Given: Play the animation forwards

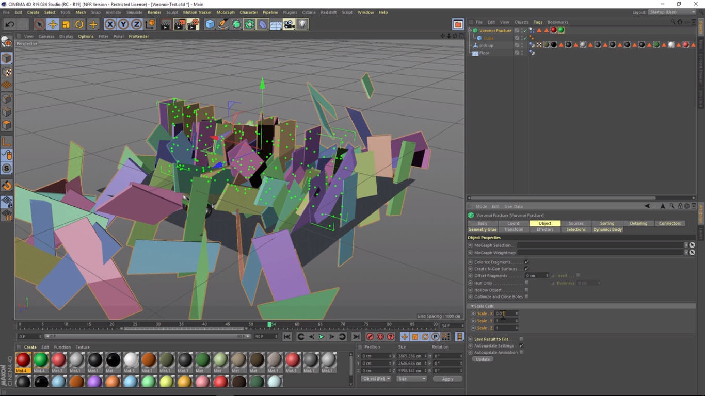Looking at the screenshot, I should [x=321, y=337].
